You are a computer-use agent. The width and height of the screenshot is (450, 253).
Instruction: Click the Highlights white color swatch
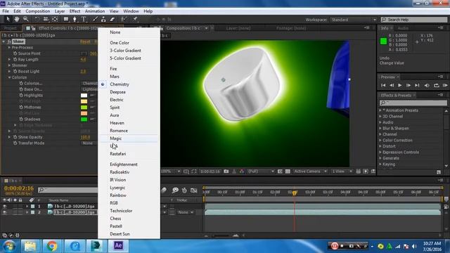84,96
